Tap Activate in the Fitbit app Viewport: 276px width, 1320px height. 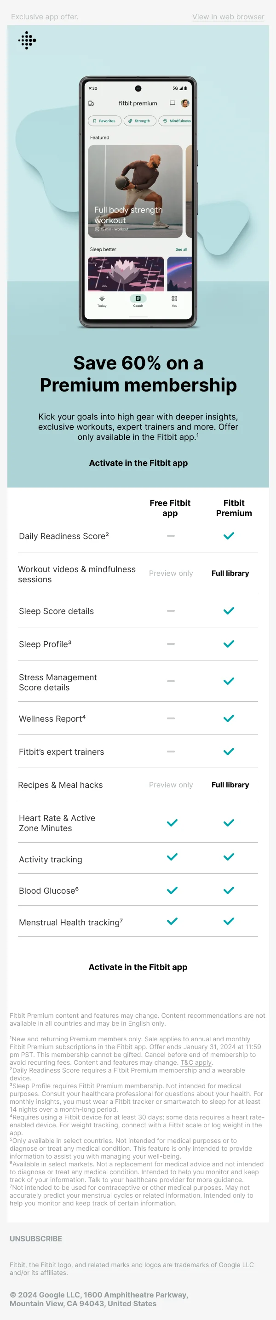(x=138, y=463)
